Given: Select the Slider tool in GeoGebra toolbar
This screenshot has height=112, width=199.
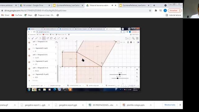Looking at the screenshot, I should tap(62, 38).
